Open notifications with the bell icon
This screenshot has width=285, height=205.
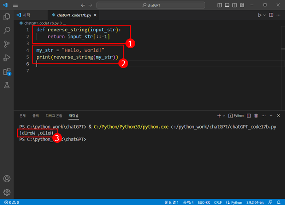click(x=279, y=202)
